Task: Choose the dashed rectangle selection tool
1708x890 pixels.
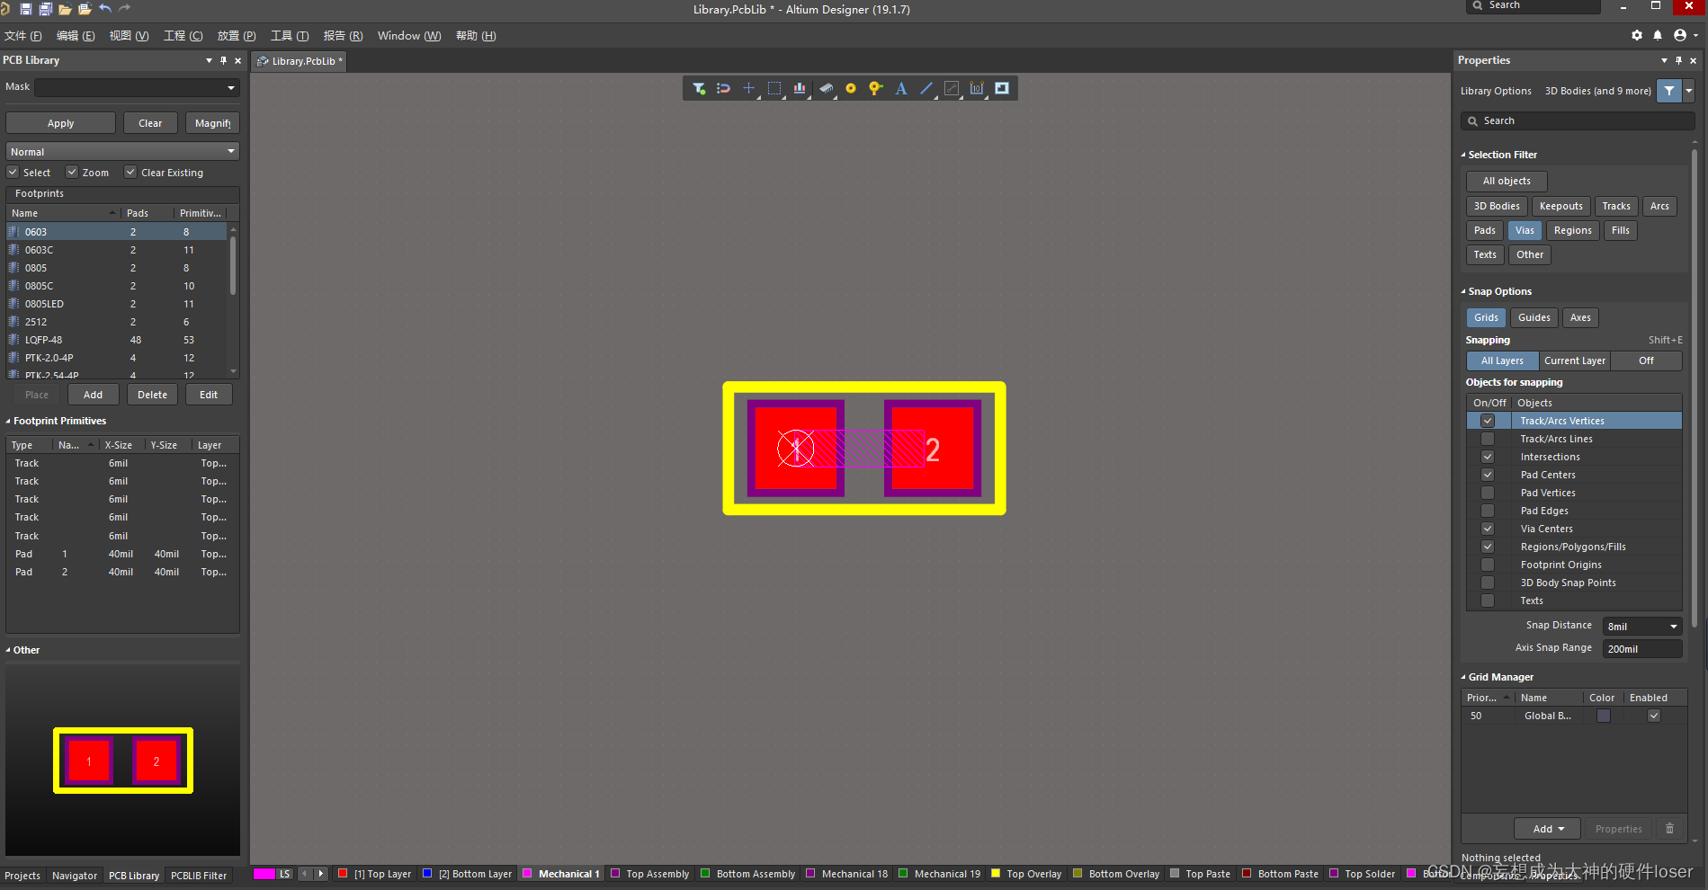Action: point(774,88)
